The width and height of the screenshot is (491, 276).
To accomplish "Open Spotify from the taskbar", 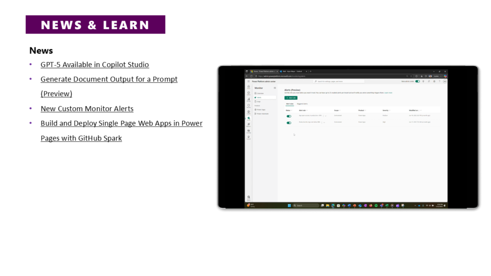I will point(376,206).
